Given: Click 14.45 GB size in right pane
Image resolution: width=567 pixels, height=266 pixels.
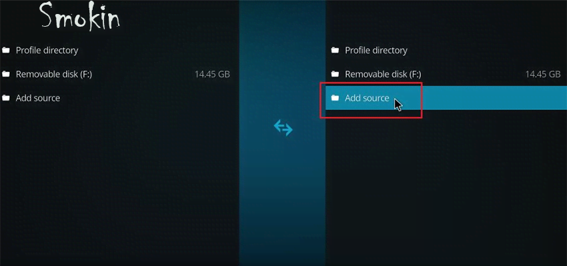Looking at the screenshot, I should tap(543, 75).
